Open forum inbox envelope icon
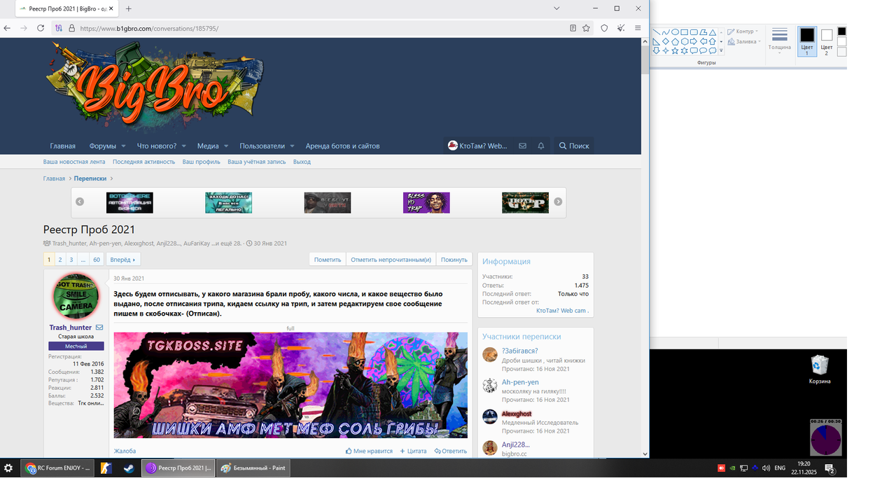 522,146
